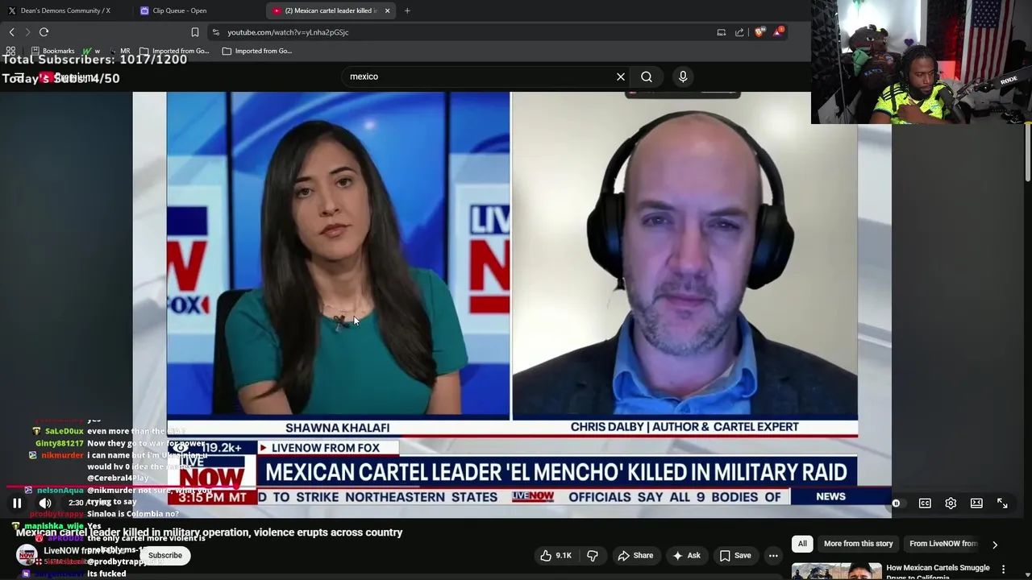Image resolution: width=1032 pixels, height=580 pixels.
Task: Open the Mexican Cartels Smuggle thumbnail
Action: point(836,571)
